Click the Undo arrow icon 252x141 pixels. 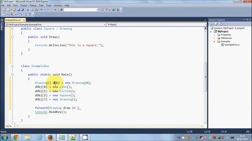[x=41, y=10]
